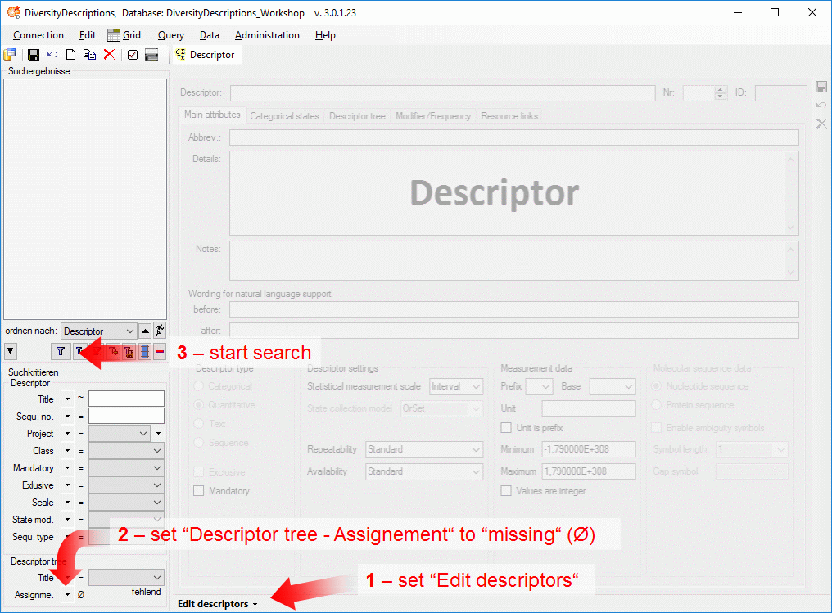This screenshot has height=613, width=832.
Task: Open the Repeatability Standard dropdown
Action: 424,449
